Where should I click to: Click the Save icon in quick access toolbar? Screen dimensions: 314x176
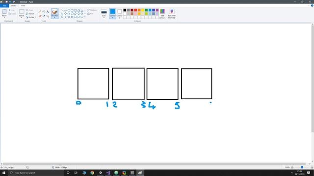(x=6, y=2)
